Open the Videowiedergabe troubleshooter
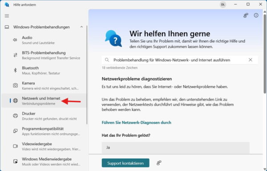267x171 pixels. point(44,146)
